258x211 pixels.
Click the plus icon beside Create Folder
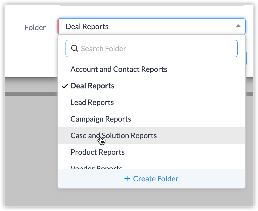click(x=127, y=179)
